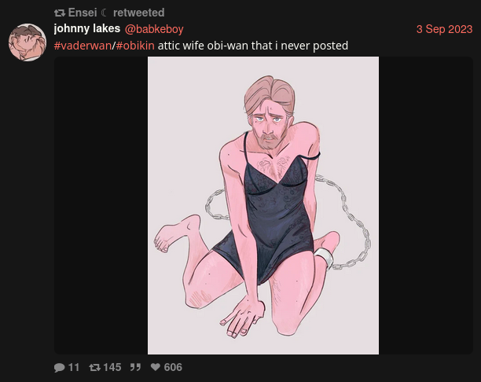Image resolution: width=481 pixels, height=382 pixels.
Task: Click the reply count 11
Action: (74, 367)
